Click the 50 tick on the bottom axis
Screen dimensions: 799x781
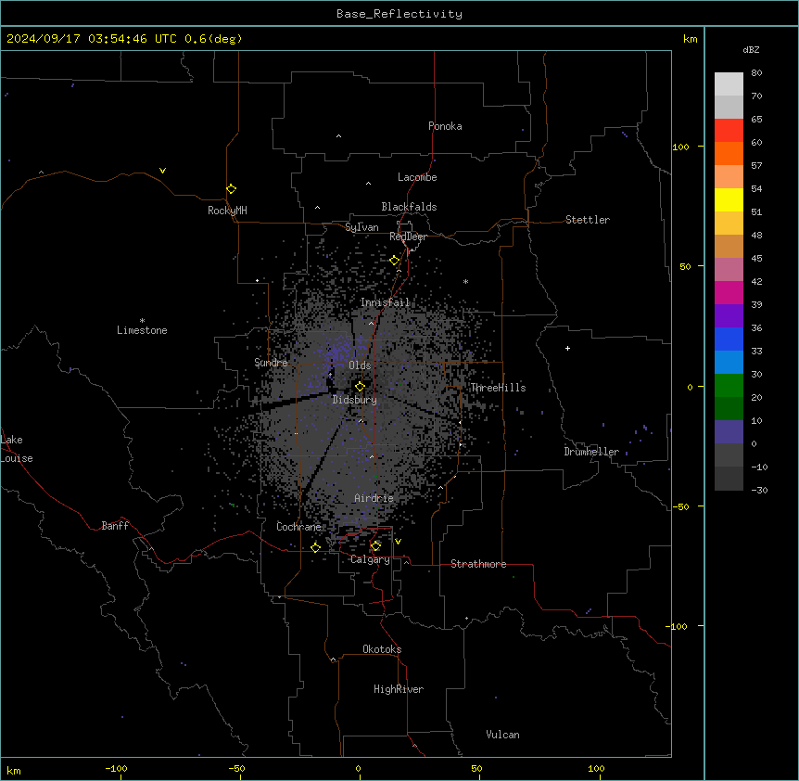(x=477, y=769)
